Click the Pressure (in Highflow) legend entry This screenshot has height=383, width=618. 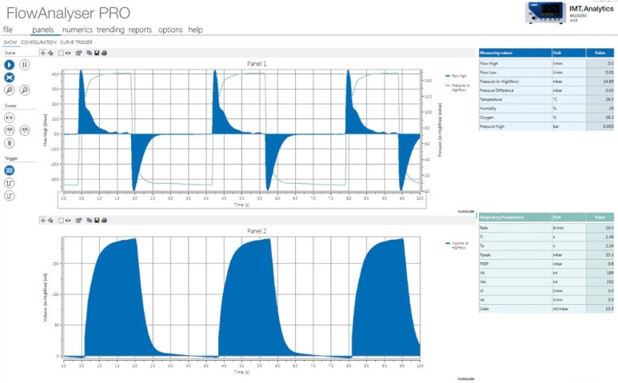[457, 87]
